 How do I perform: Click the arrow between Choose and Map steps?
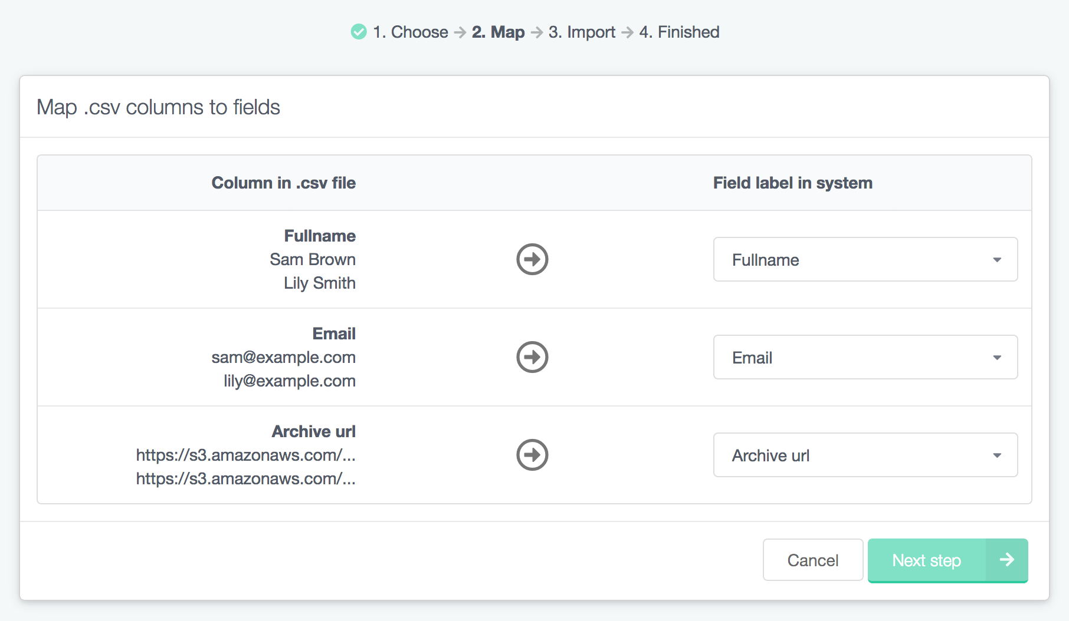(460, 32)
